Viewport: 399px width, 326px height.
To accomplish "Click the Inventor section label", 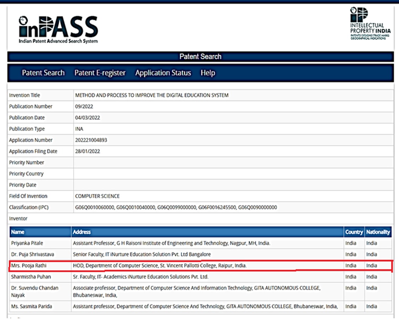I will tap(18, 219).
